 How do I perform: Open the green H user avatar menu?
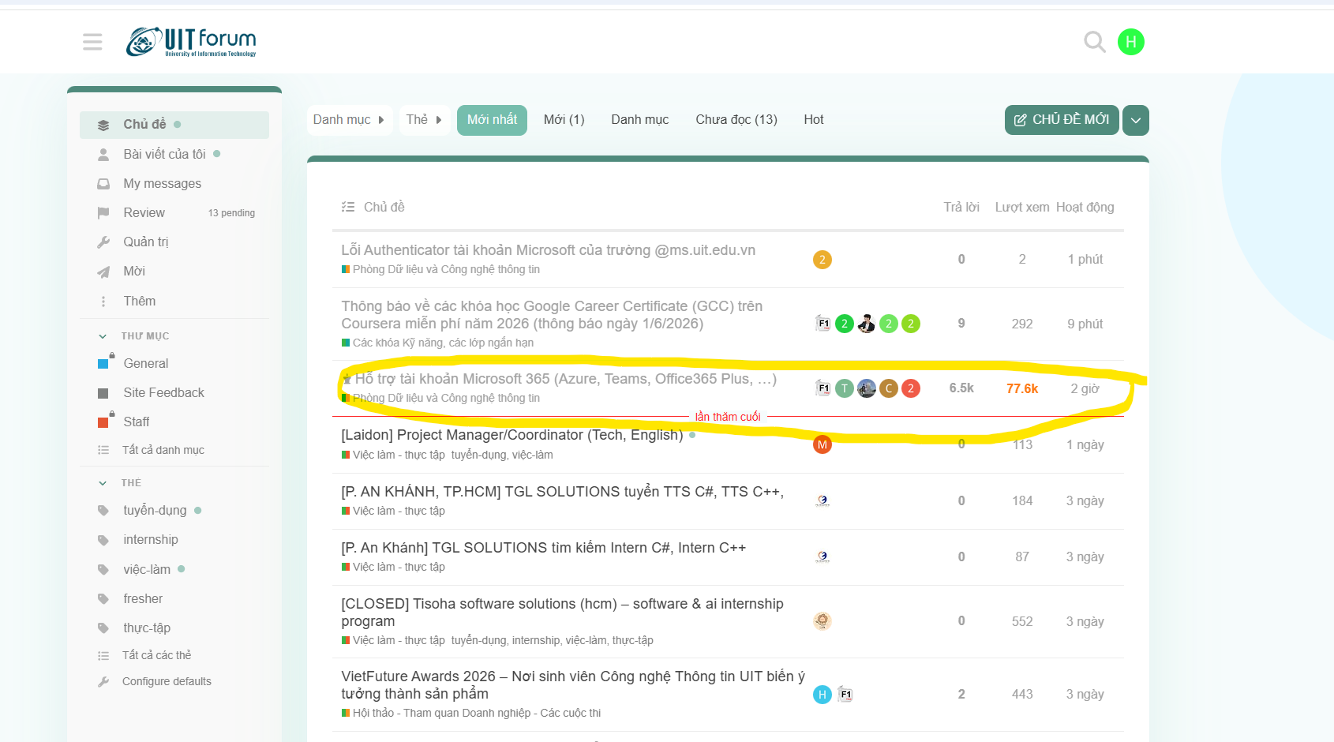[x=1130, y=42]
